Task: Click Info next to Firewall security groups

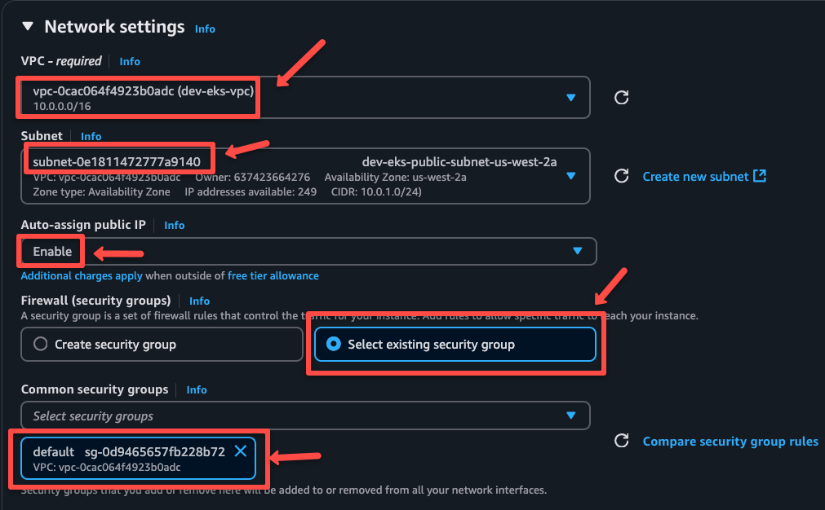Action: pyautogui.click(x=199, y=301)
